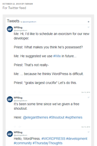Open WPBlog avatar on shoutout tweet

[x=10, y=99]
